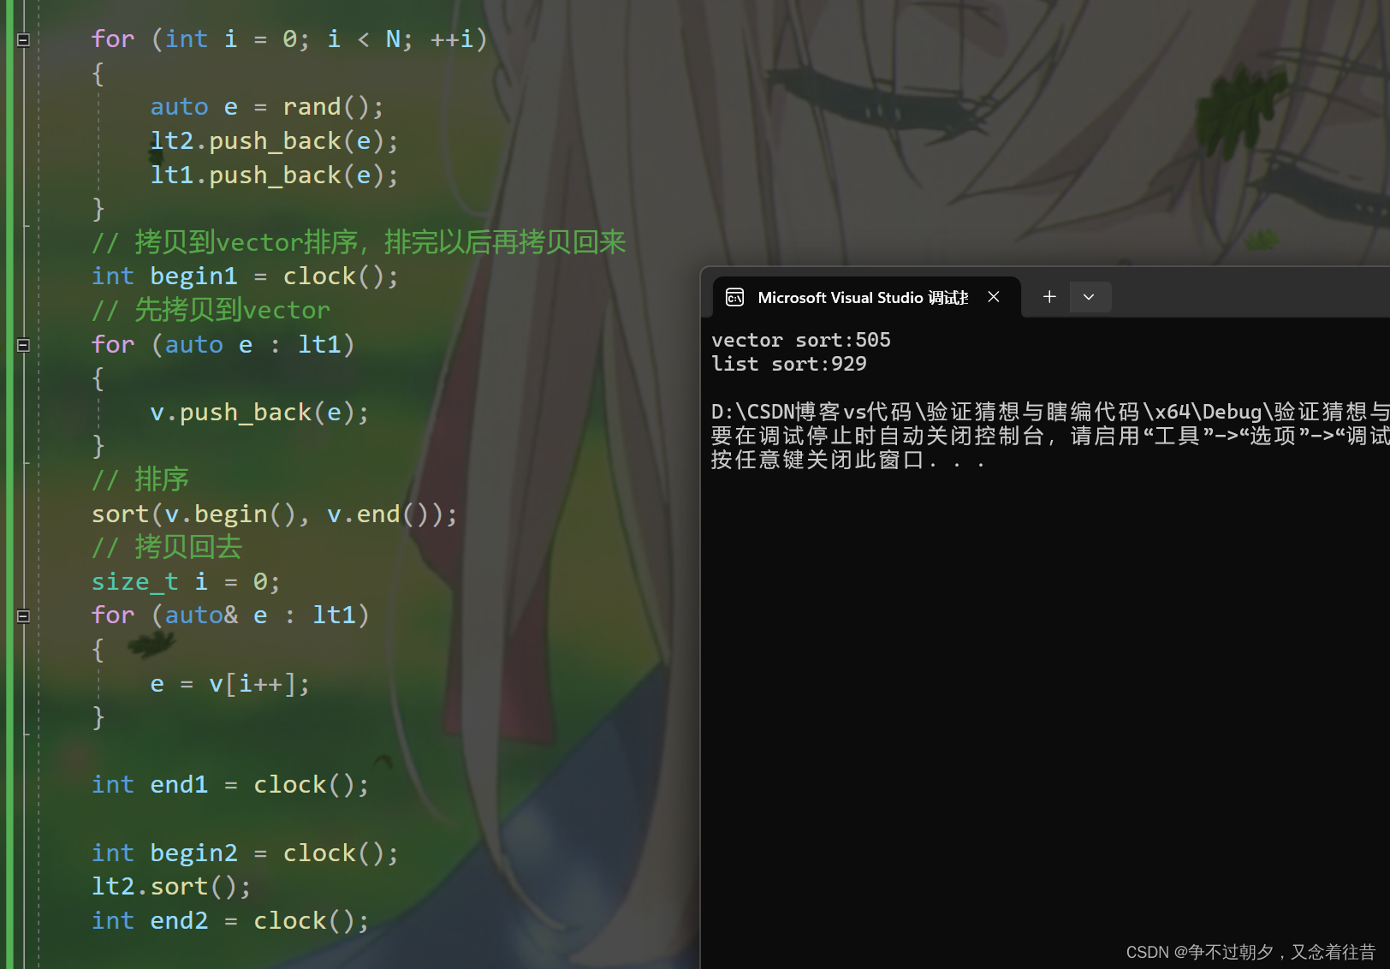Viewport: 1390px width, 969px height.
Task: Add a new tab in the console window
Action: tap(1049, 297)
